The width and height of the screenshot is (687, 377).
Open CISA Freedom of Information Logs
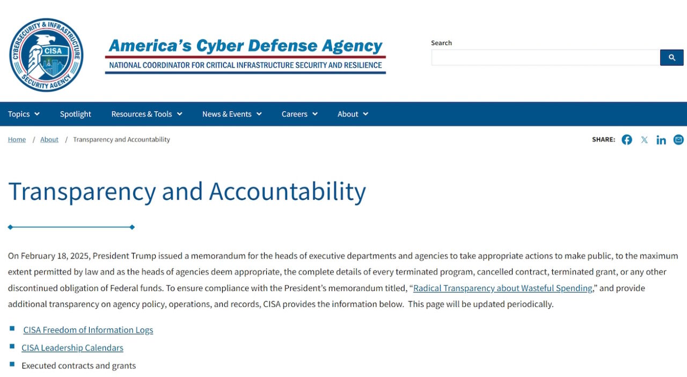coord(88,330)
